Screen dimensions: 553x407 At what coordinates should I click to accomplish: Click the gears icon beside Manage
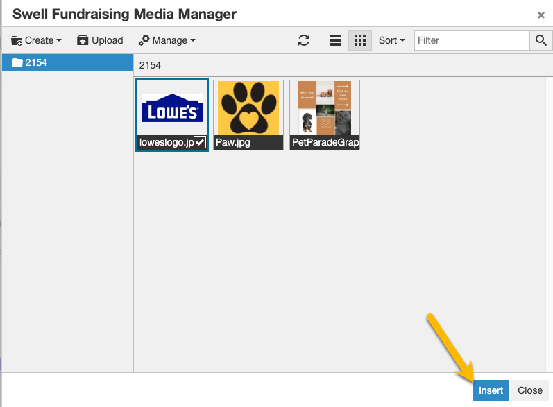144,40
